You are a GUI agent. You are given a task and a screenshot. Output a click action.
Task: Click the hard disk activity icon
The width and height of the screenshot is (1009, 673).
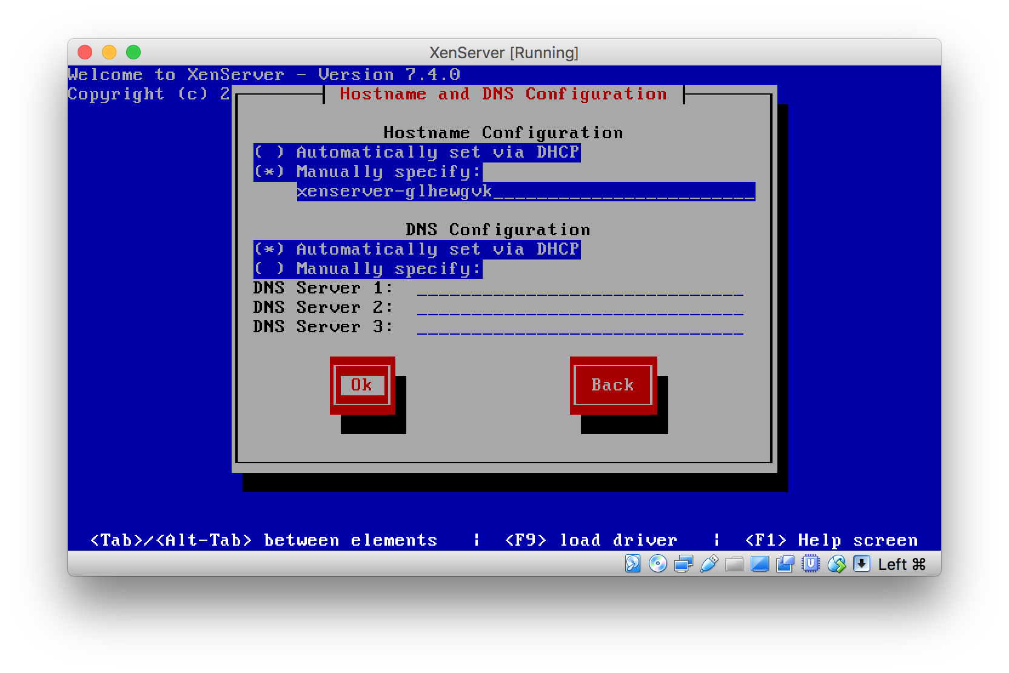pyautogui.click(x=632, y=564)
